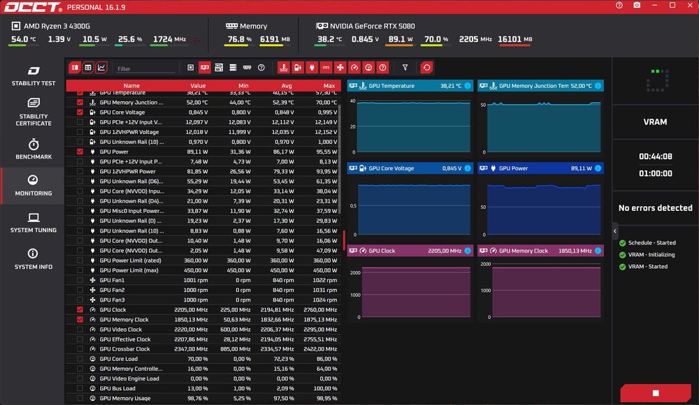
Task: Enable GPU Fan1 checkbox
Action: [x=80, y=280]
